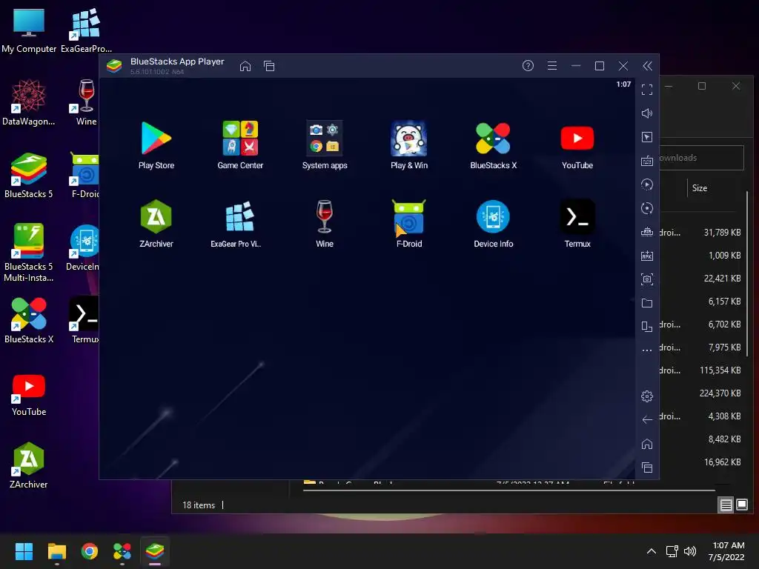This screenshot has height=569, width=759.
Task: Open Wine app in BlueStacks
Action: [x=325, y=224]
